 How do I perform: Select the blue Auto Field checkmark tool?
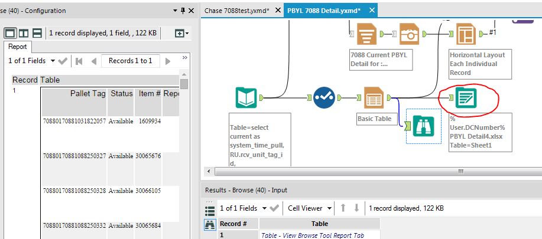point(324,97)
